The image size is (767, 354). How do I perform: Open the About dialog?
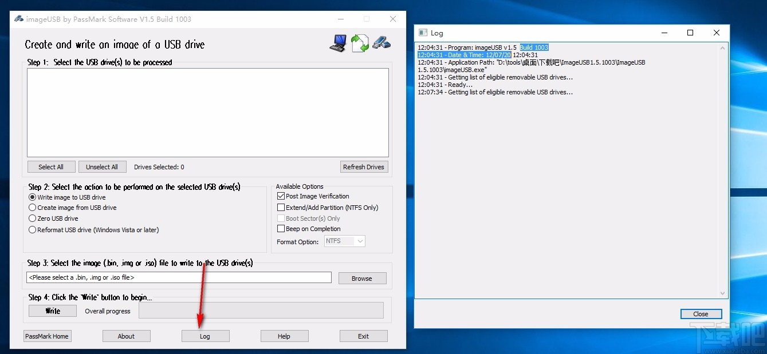(126, 336)
